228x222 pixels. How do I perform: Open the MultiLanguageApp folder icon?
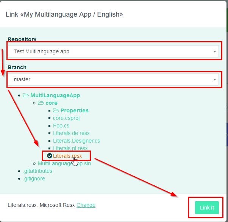pyautogui.click(x=26, y=95)
